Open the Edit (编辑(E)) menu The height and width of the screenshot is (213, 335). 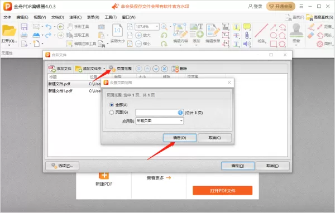pyautogui.click(x=22, y=17)
